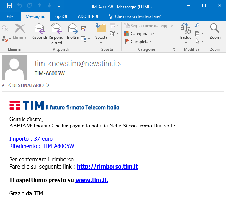Click the DESTINATARIO recipient name
This screenshot has height=206, width=226.
point(28,85)
